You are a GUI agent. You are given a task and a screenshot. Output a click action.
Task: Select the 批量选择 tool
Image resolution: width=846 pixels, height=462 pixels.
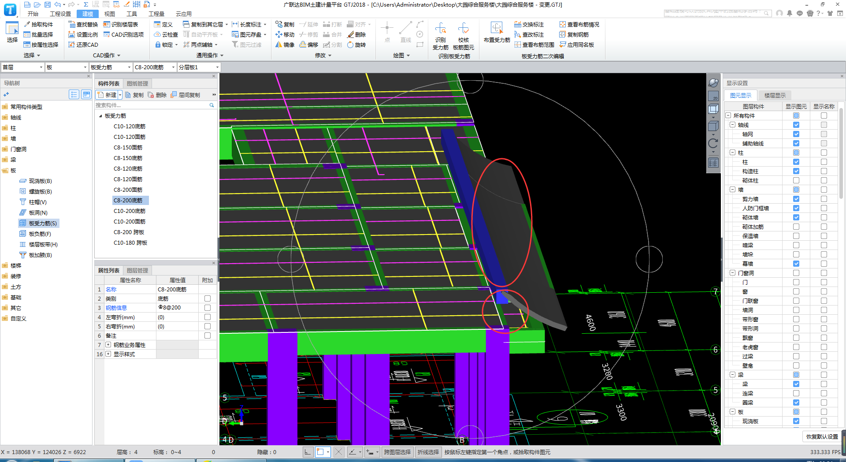click(x=38, y=34)
